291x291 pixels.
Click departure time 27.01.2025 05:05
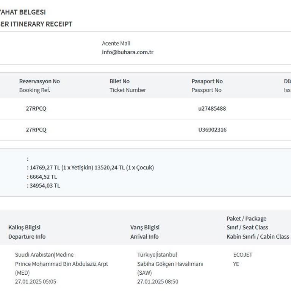click(36, 282)
